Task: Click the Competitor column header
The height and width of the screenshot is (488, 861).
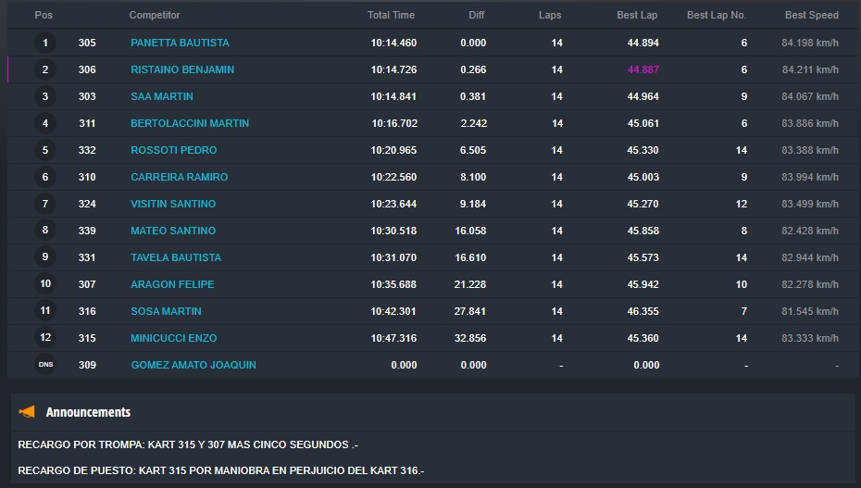Action: click(x=155, y=15)
